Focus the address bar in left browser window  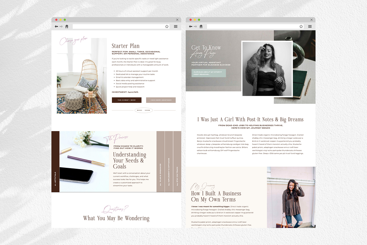point(121,27)
